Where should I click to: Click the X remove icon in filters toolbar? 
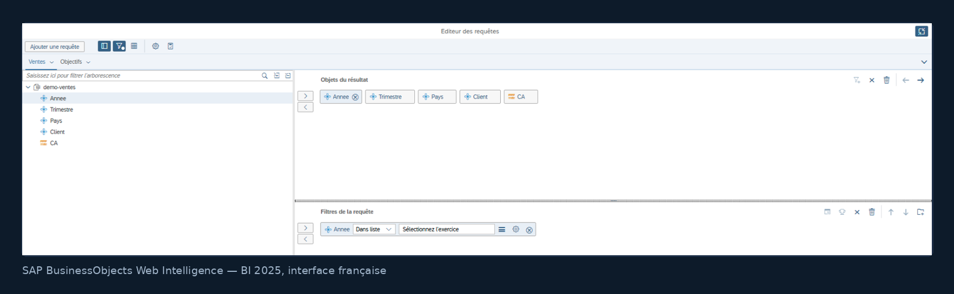point(857,212)
